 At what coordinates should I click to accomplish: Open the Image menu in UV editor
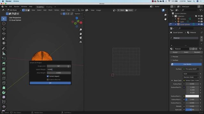point(98,10)
